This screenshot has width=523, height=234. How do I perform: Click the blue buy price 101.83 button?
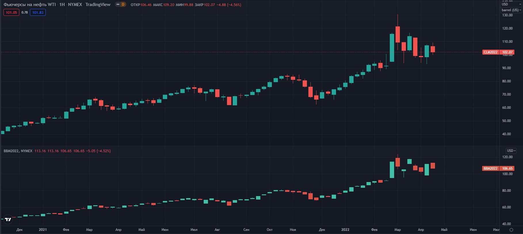click(38, 12)
